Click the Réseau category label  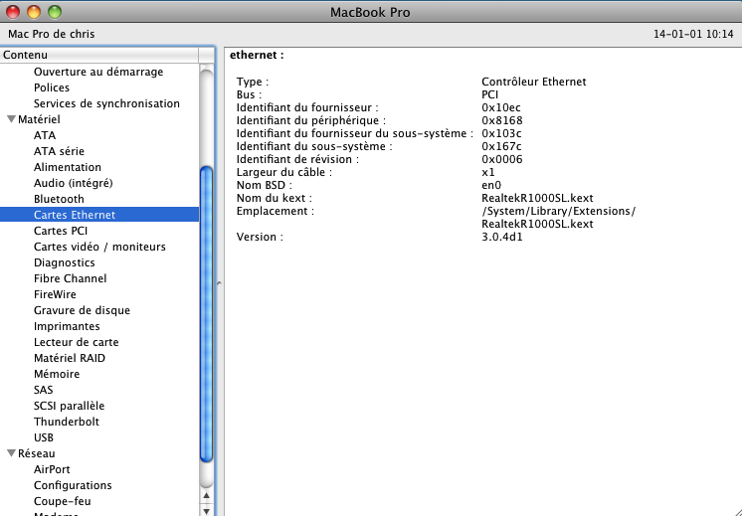pos(37,453)
